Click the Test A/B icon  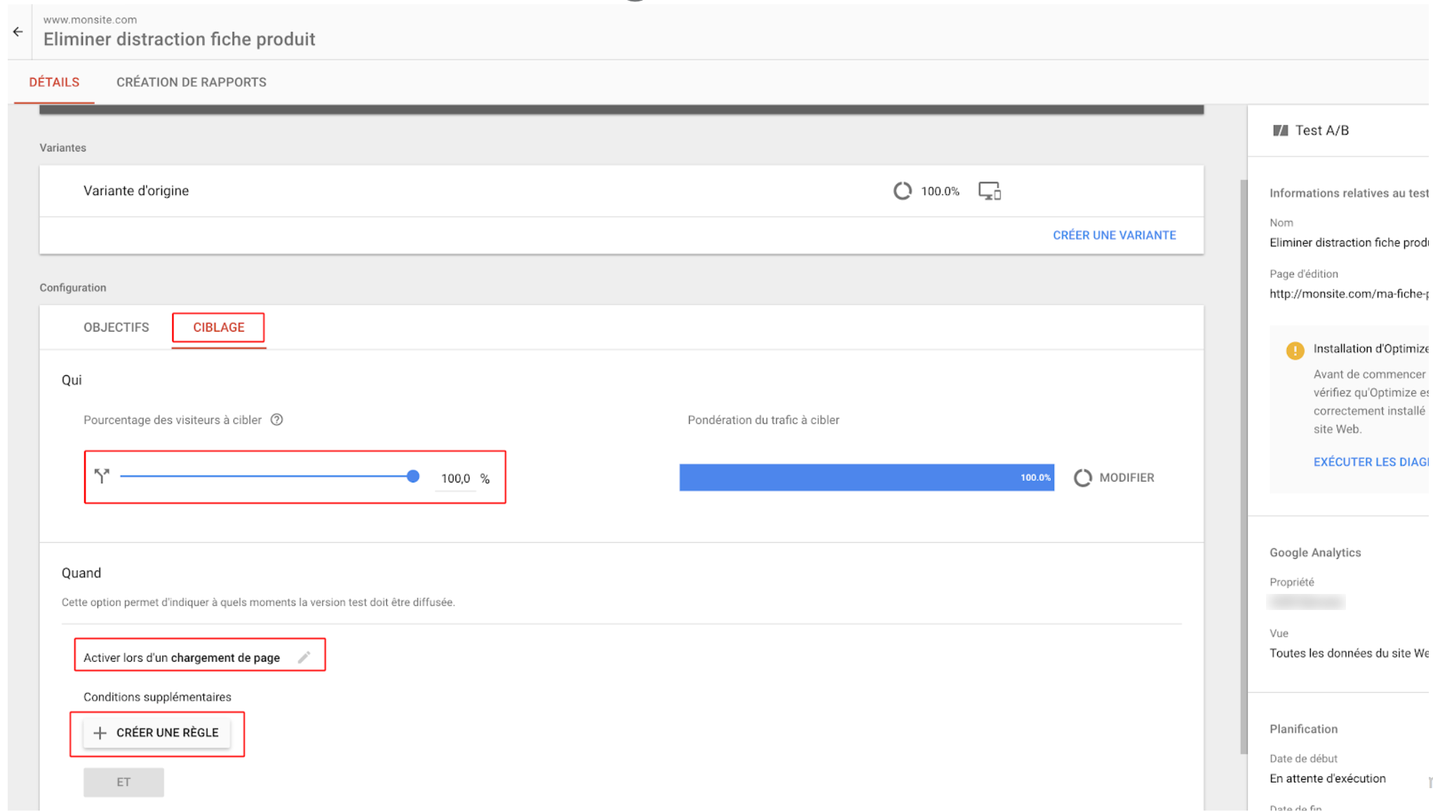pos(1281,130)
